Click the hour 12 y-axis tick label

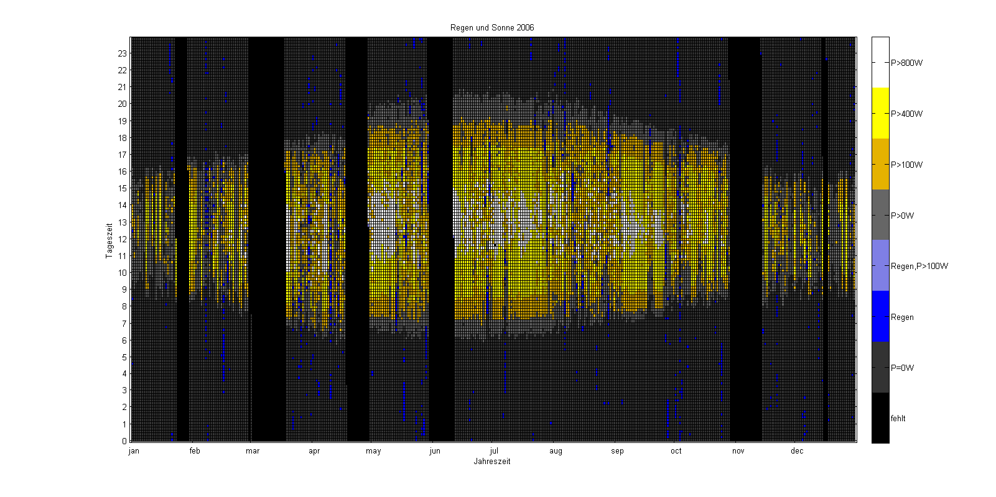pos(123,239)
